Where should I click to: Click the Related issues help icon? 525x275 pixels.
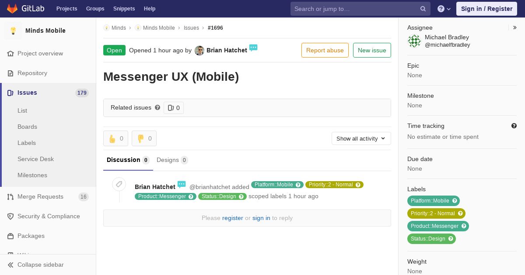(157, 107)
